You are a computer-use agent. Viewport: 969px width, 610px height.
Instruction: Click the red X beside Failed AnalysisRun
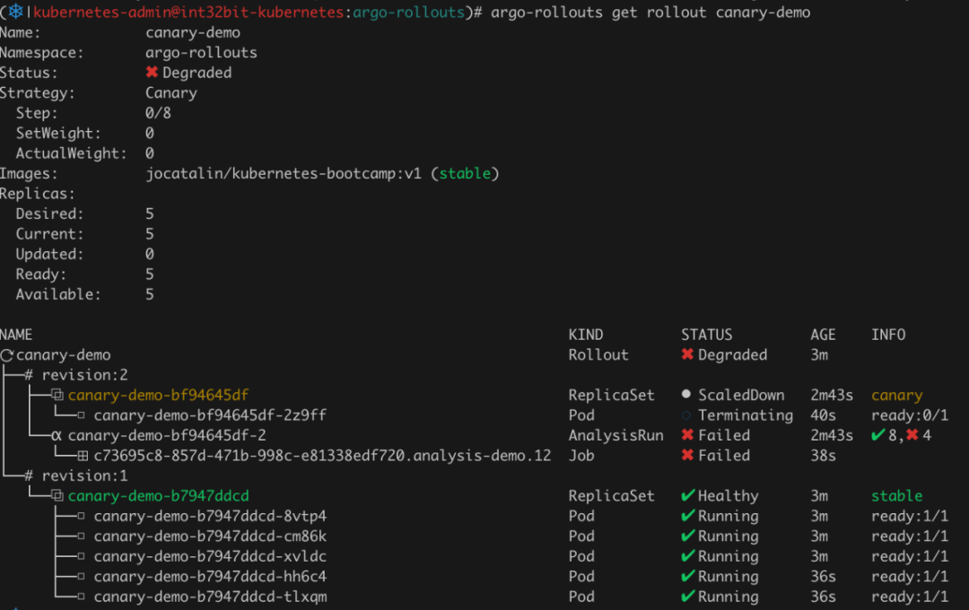tap(688, 436)
